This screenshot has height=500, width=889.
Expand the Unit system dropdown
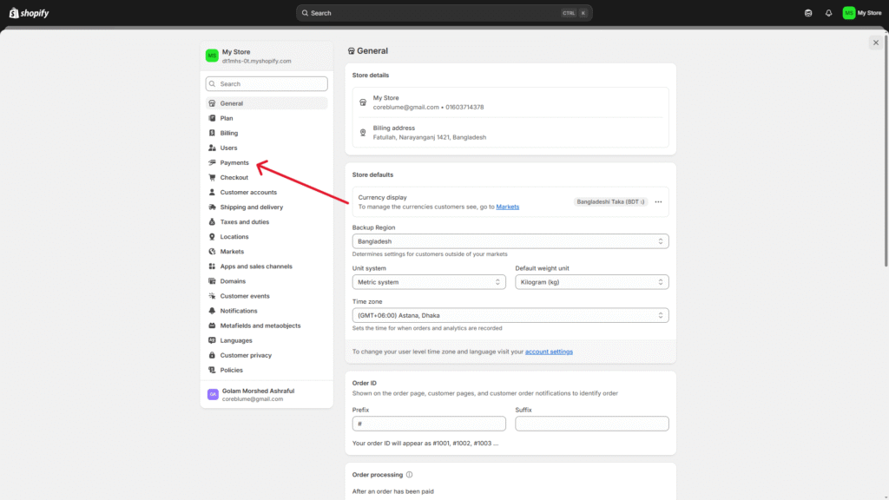(428, 282)
